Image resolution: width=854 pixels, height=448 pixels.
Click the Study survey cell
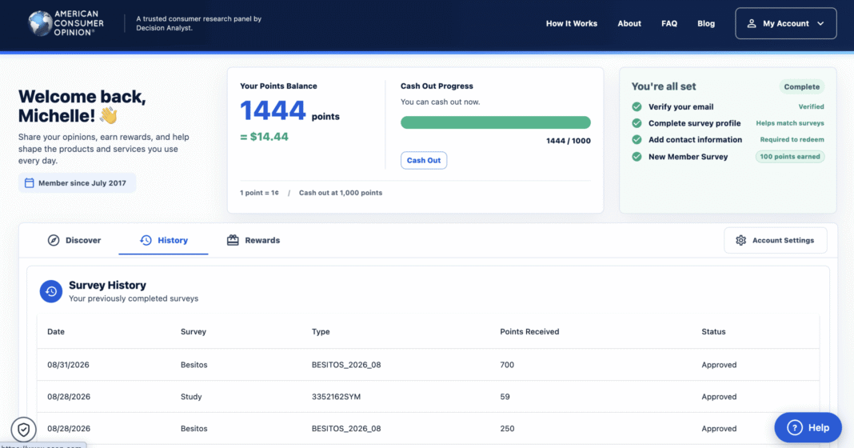click(191, 397)
